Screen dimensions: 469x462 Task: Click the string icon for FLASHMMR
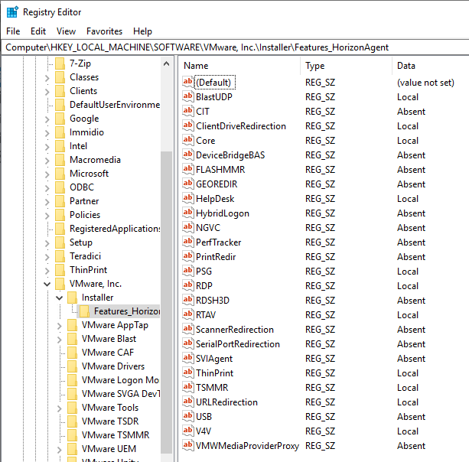pyautogui.click(x=188, y=169)
